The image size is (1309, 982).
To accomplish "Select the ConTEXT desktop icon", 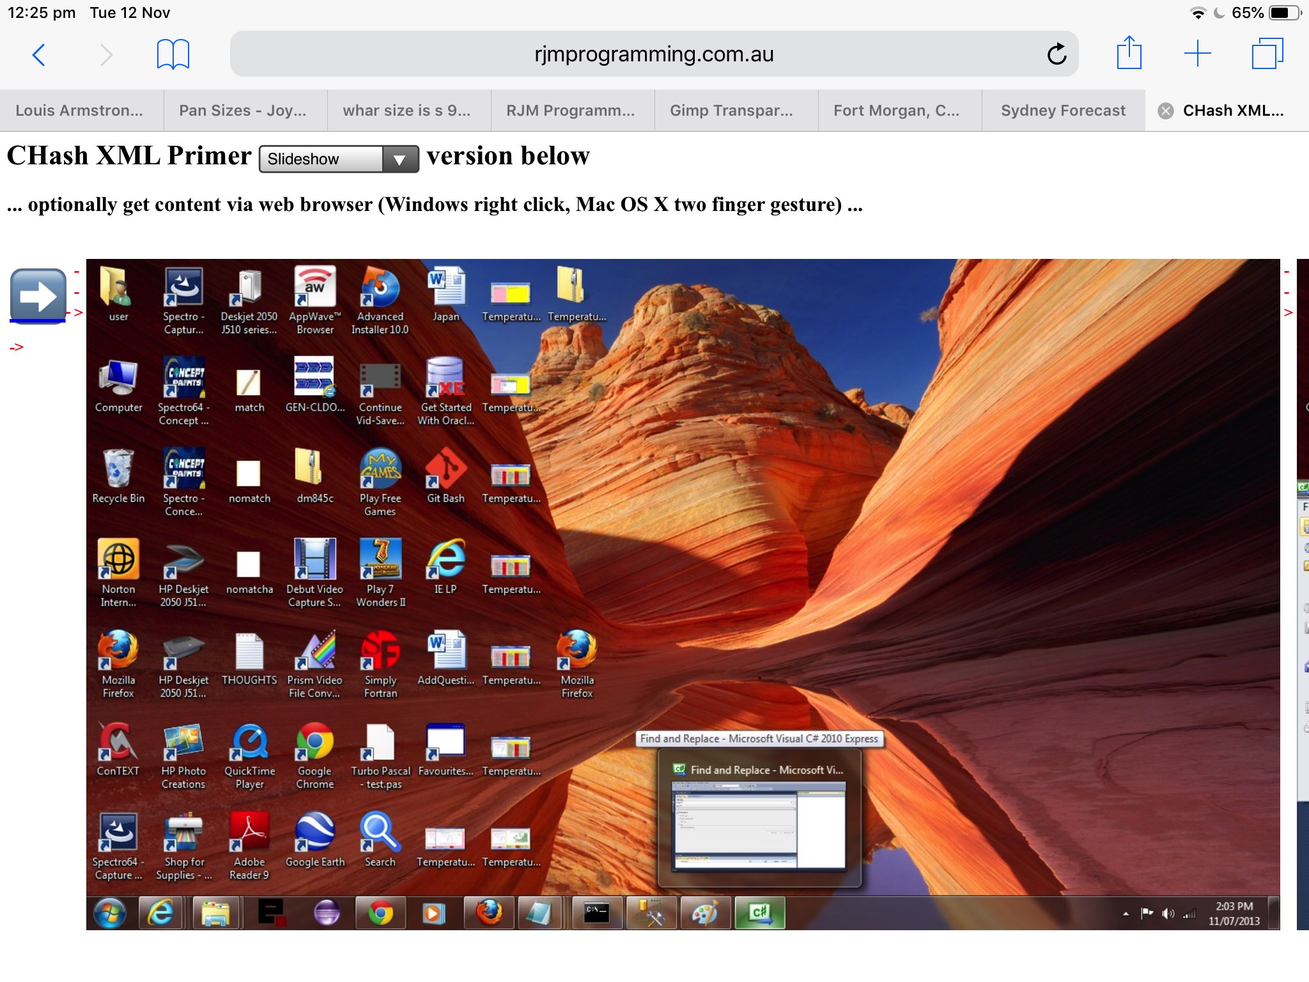I will 118,749.
